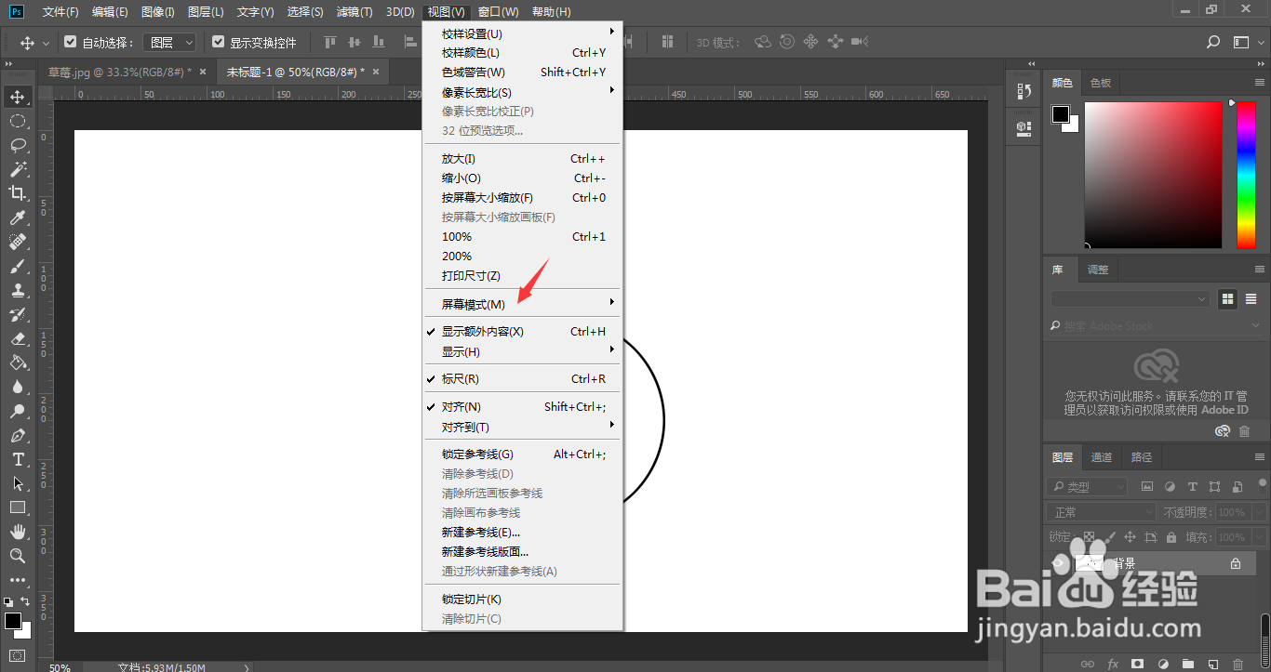This screenshot has width=1271, height=672.
Task: Select the History Brush tool
Action: pos(18,314)
